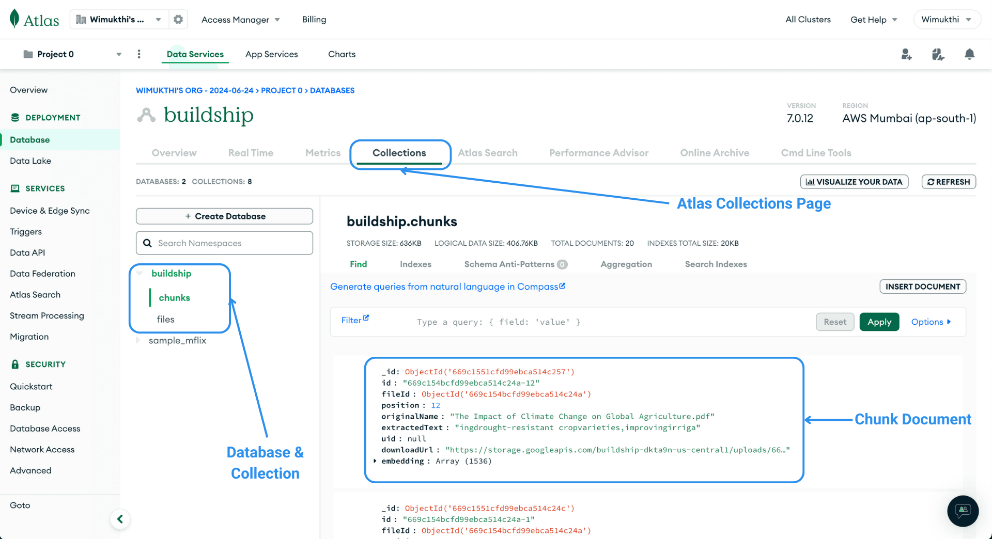Switch to the Atlas Search tab
The height and width of the screenshot is (539, 992).
487,153
